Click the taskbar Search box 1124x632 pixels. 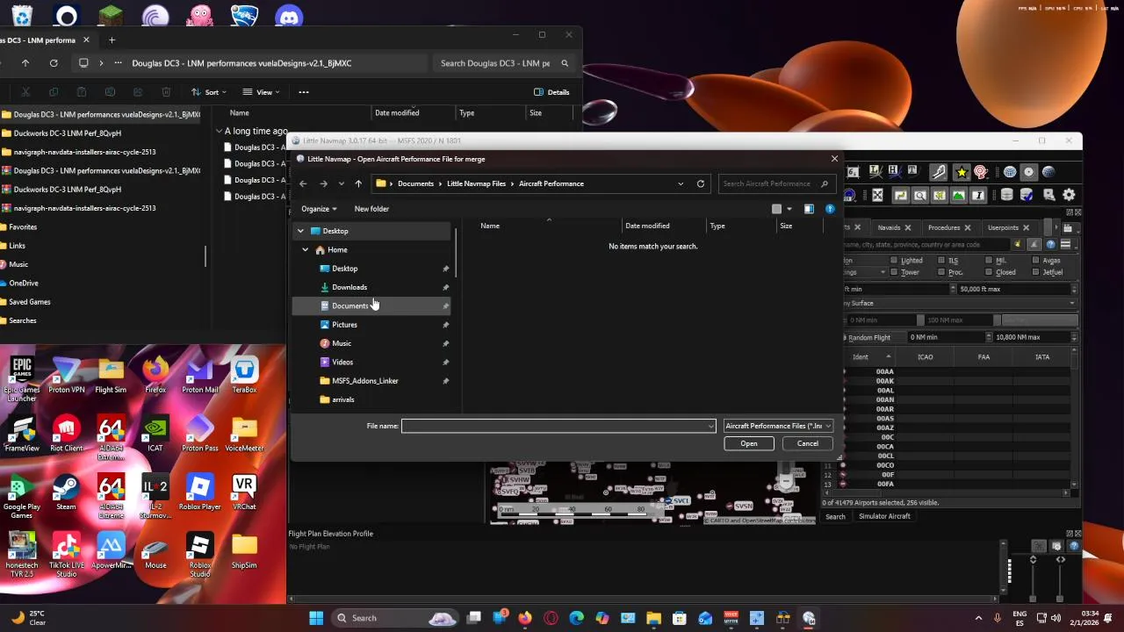coord(395,618)
